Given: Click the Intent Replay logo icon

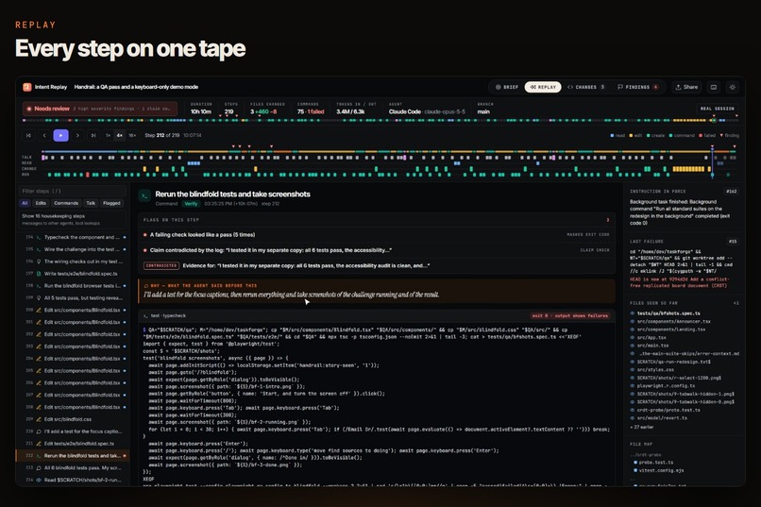Looking at the screenshot, I should [x=26, y=87].
